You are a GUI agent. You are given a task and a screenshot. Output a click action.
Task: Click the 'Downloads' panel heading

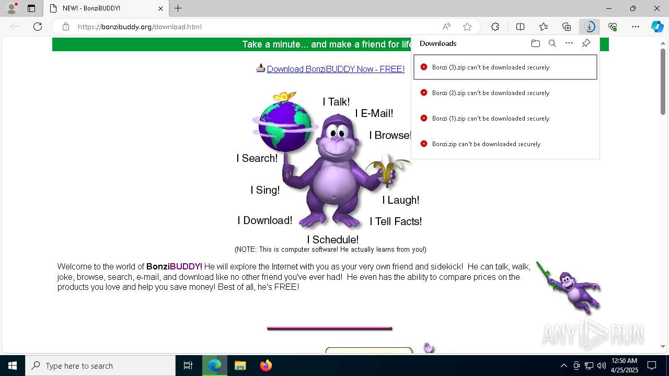438,43
